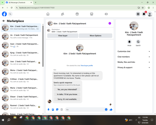Expand Chat members section
This screenshot has height=125, width=156.
[134, 57]
